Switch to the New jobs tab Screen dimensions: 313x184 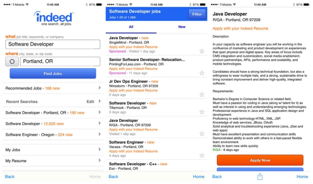[x=182, y=27]
